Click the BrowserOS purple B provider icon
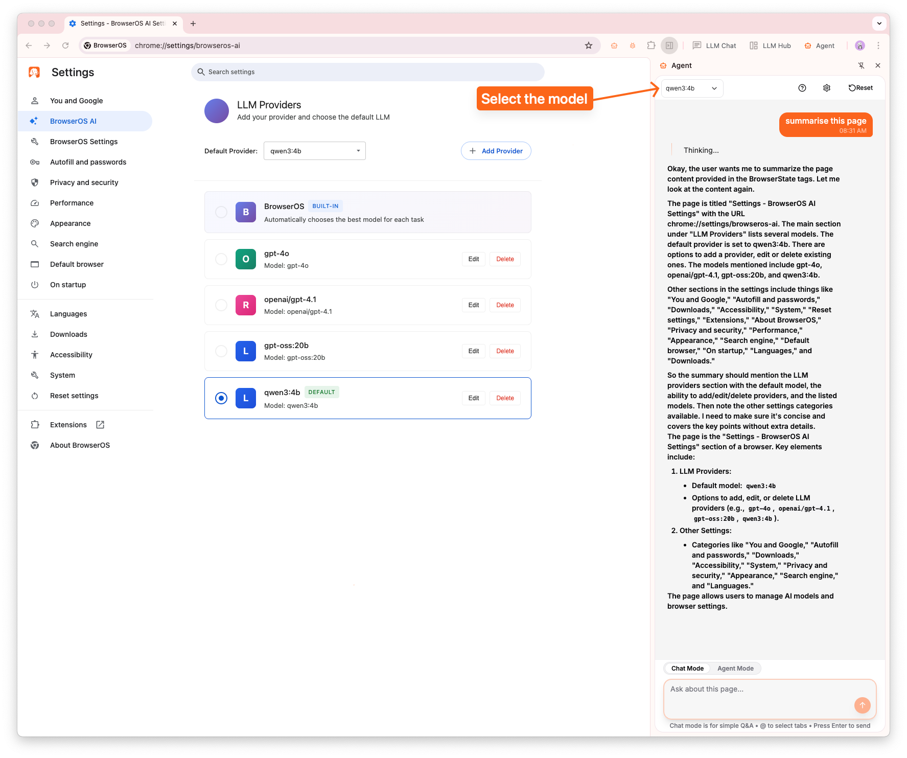Screen dimensions: 907x758 246,212
